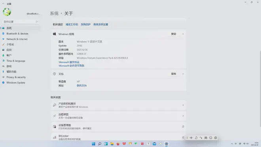Copy the Windows 规格 details
Viewport: 261px width, 147px height.
point(174,34)
